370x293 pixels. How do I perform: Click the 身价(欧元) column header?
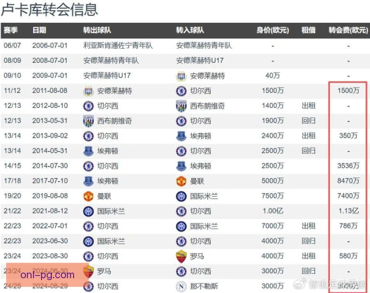point(273,30)
